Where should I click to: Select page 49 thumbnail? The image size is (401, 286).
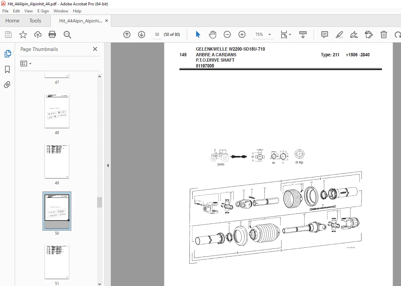pyautogui.click(x=57, y=161)
